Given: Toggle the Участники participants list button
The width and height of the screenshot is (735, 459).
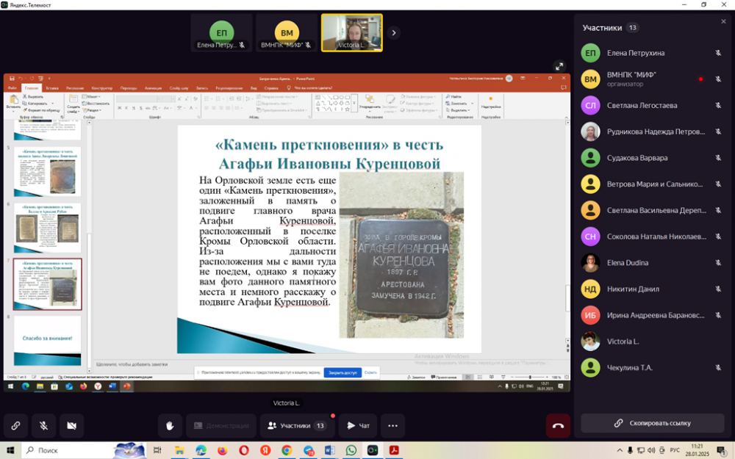Looking at the screenshot, I should (x=296, y=426).
